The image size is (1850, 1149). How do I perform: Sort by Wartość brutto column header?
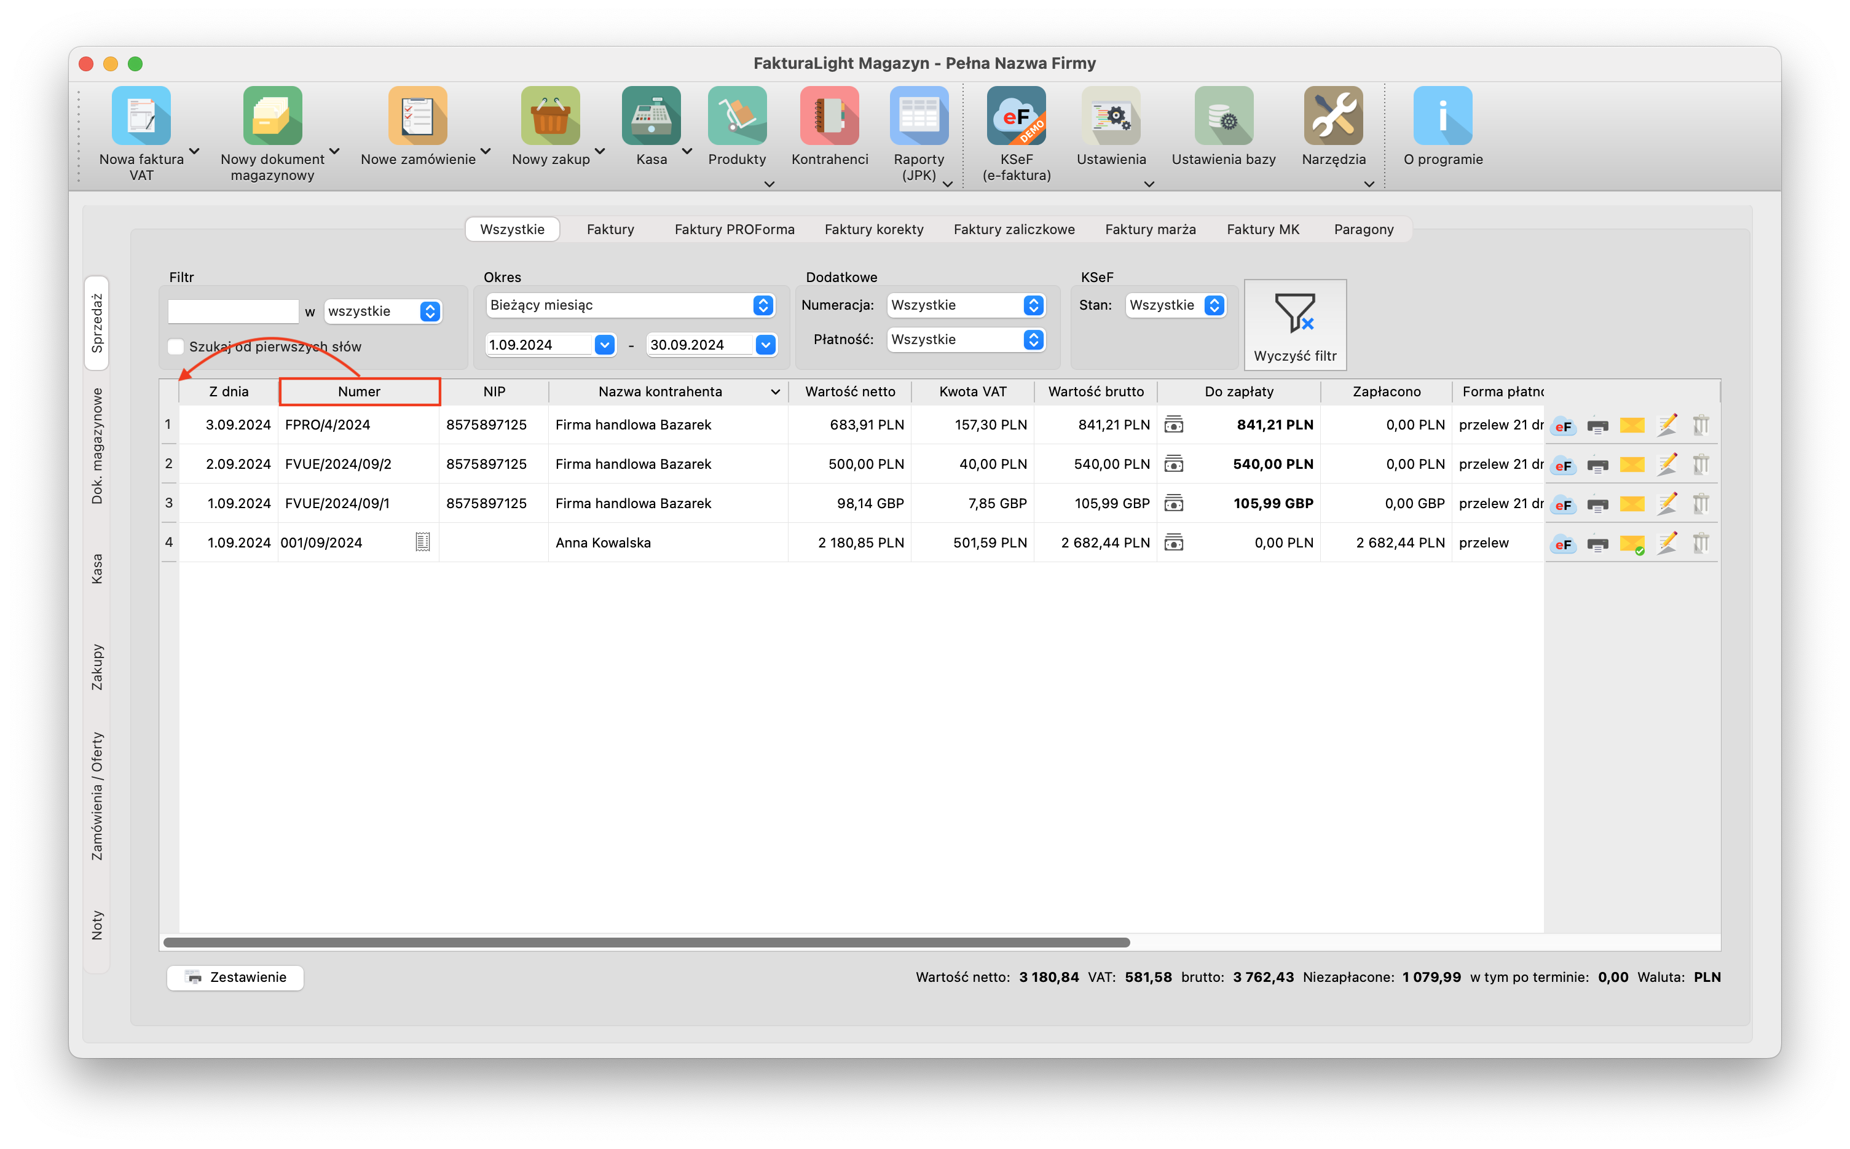coord(1095,391)
